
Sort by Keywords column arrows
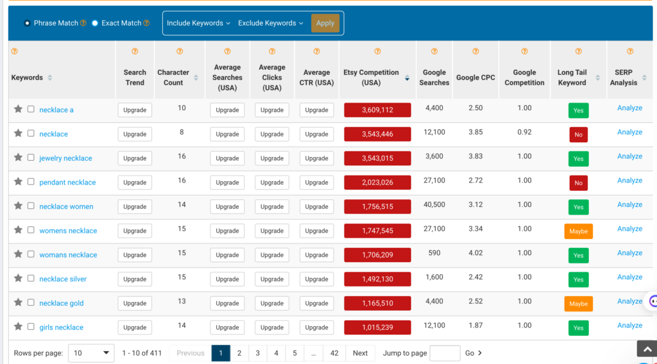pos(50,78)
